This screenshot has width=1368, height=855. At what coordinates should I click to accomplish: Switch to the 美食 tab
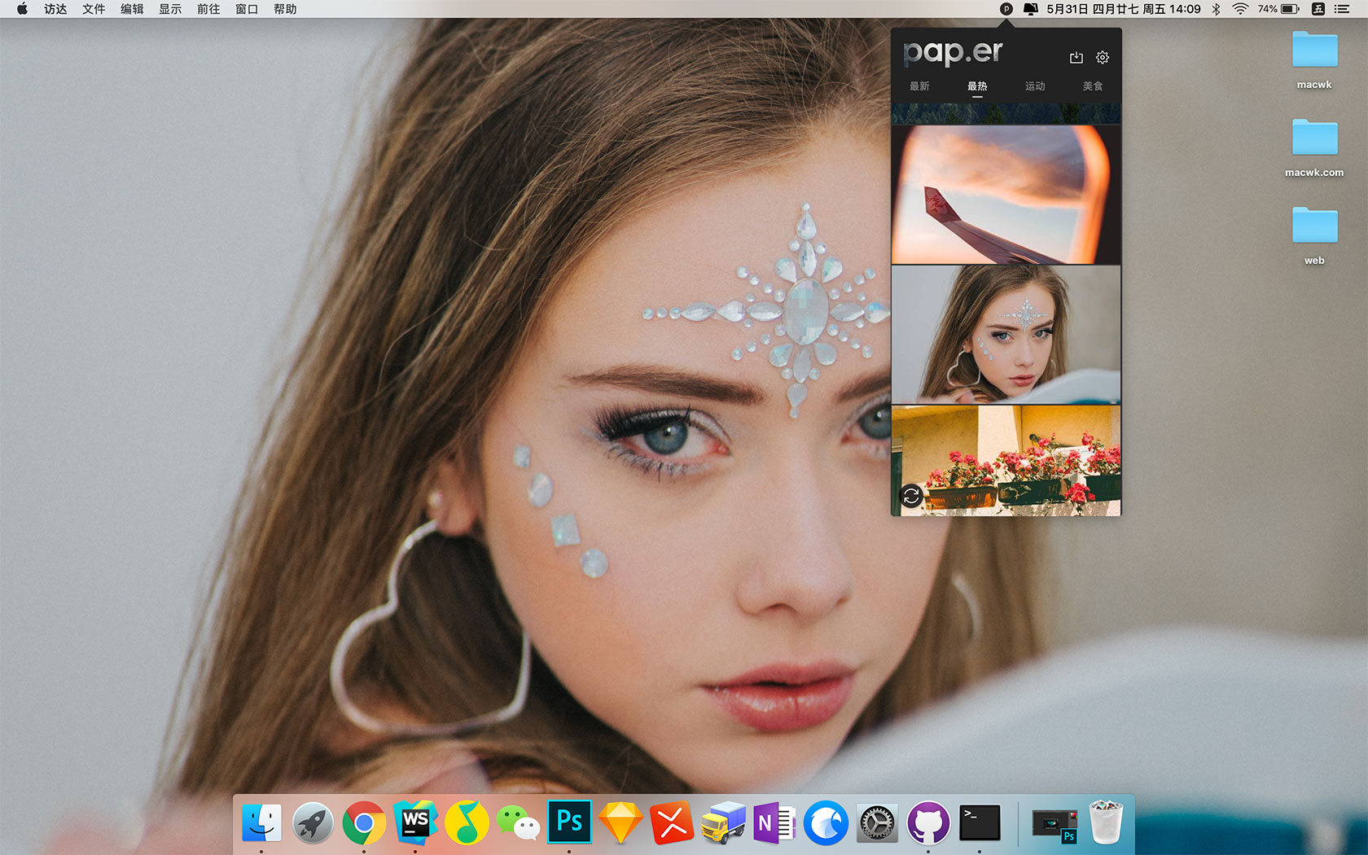[1093, 86]
